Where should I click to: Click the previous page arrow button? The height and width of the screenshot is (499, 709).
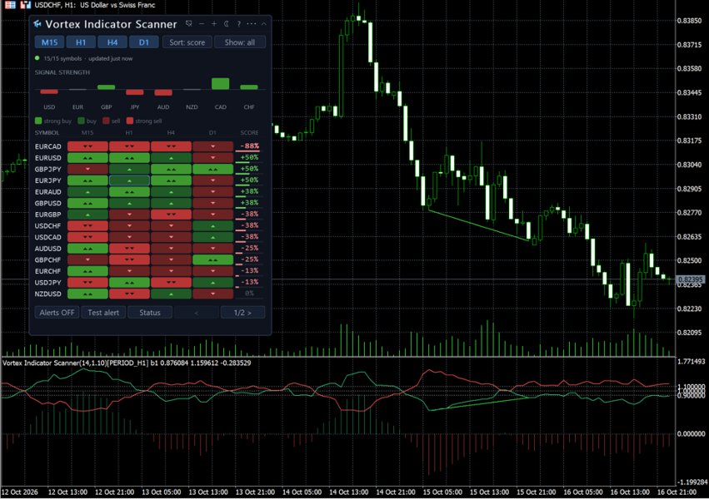[x=197, y=312]
